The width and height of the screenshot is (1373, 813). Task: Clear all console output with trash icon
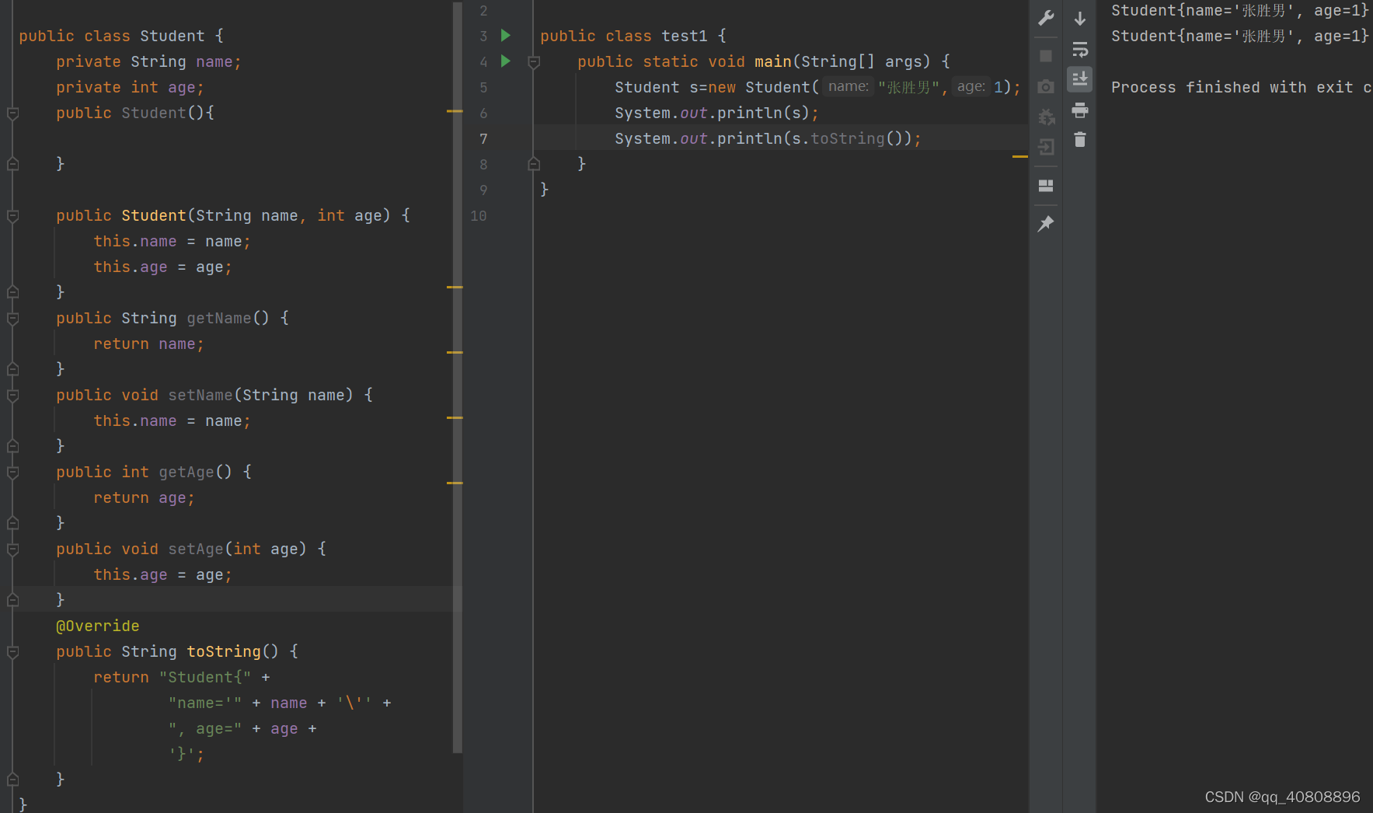pyautogui.click(x=1079, y=140)
